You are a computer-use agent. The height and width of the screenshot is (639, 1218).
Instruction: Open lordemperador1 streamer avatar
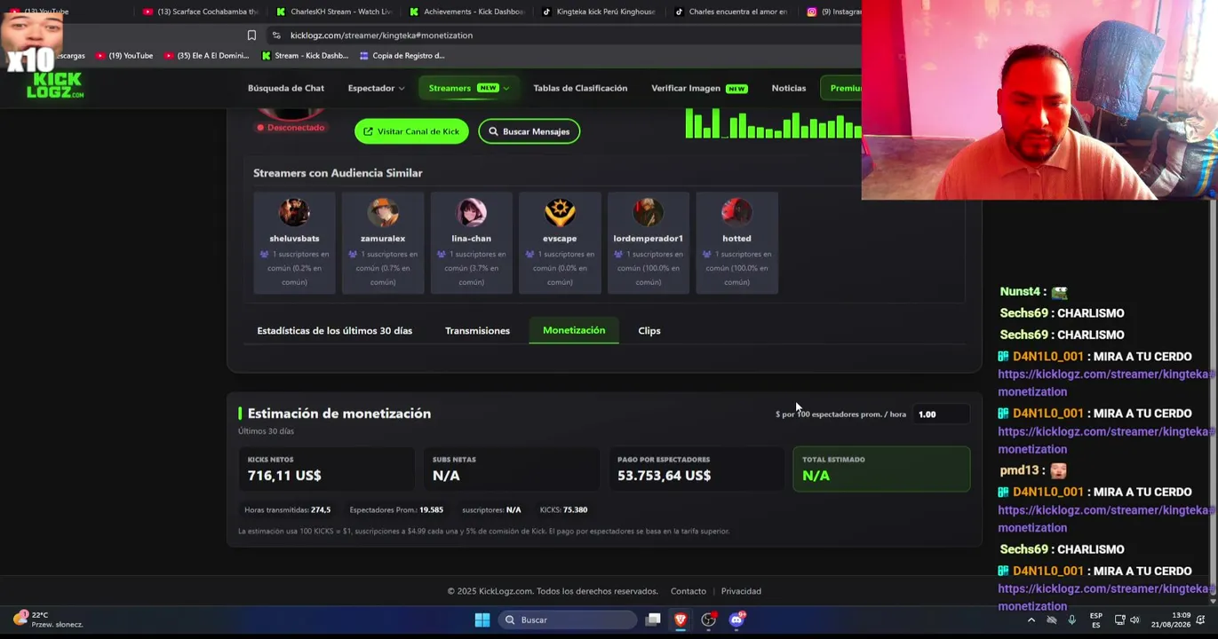648,213
